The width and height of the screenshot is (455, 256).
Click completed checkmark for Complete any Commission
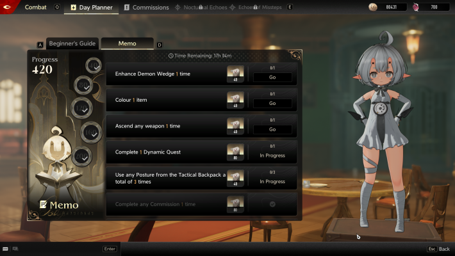click(272, 204)
